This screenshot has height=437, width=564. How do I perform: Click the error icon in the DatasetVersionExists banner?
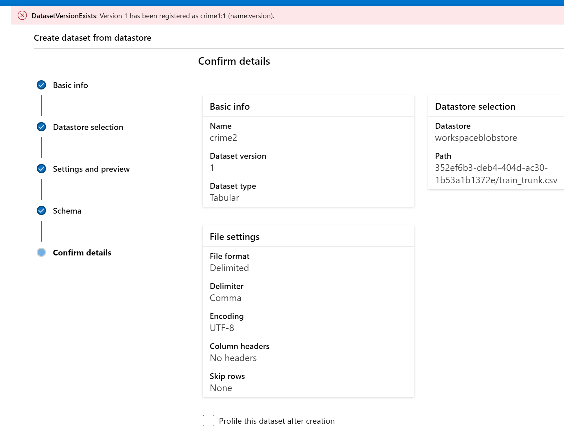22,16
